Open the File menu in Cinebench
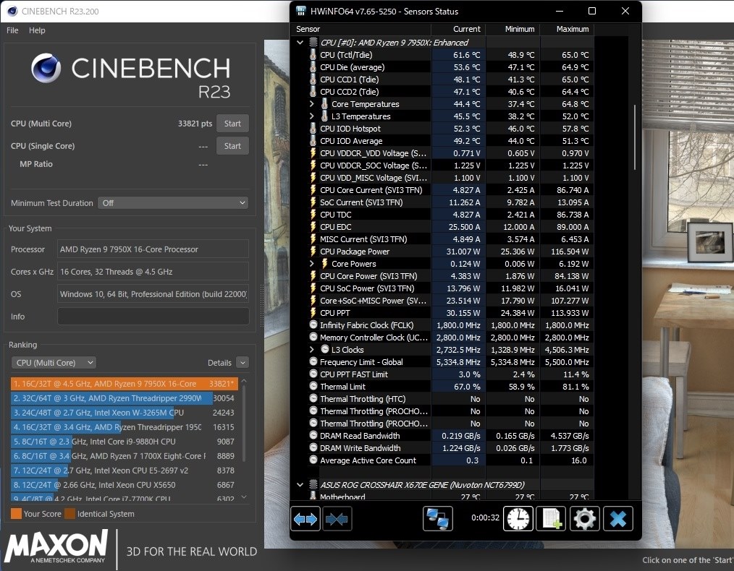 coord(12,30)
